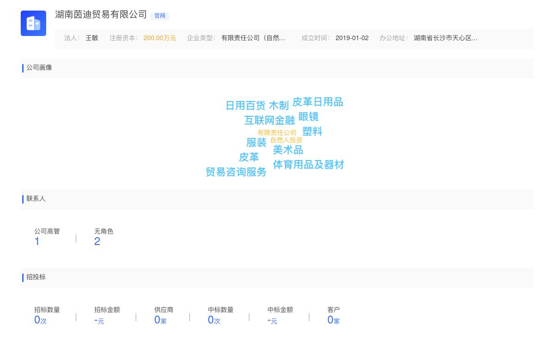Select word cloud tag 日用百货

click(246, 106)
